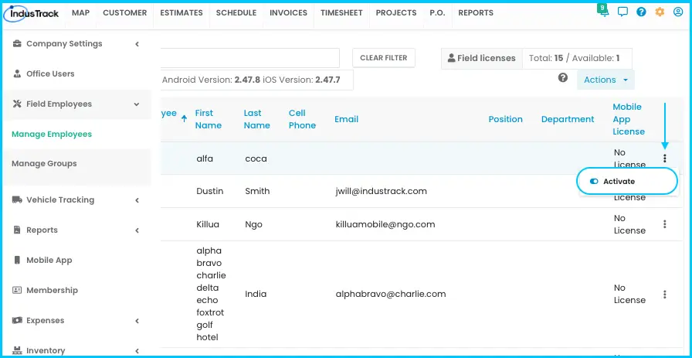This screenshot has height=358, width=692.
Task: Open the orange settings gear icon
Action: [660, 12]
